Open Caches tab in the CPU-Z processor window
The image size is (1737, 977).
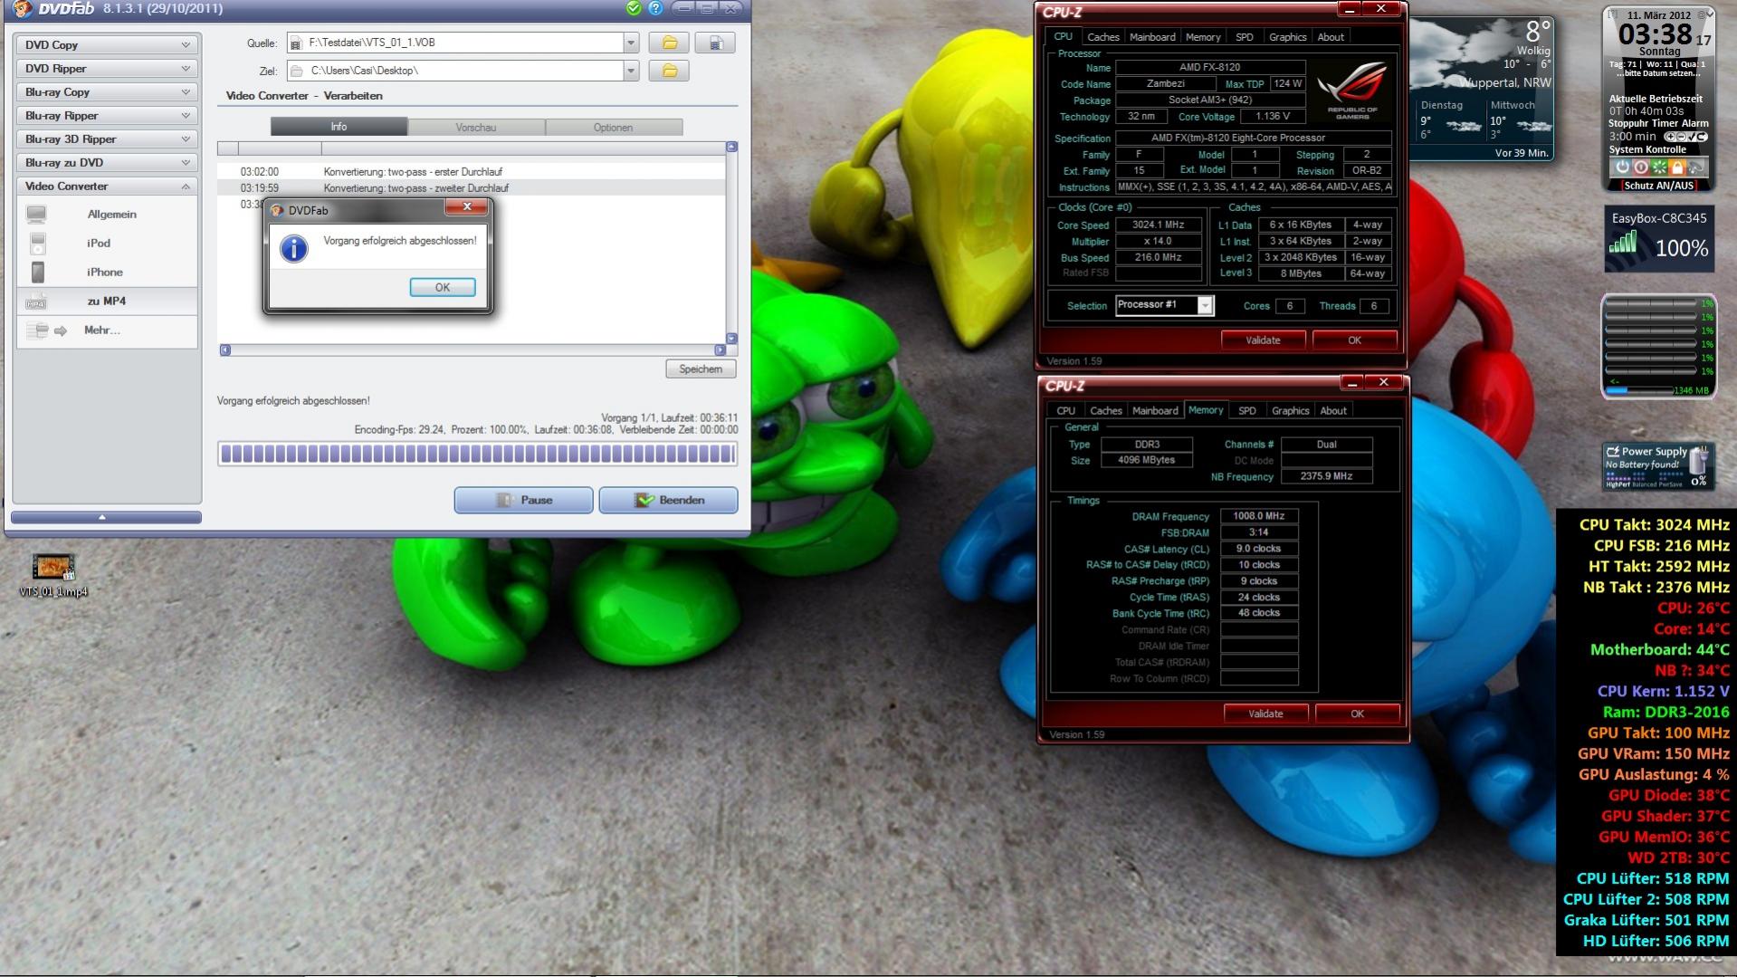(1102, 37)
